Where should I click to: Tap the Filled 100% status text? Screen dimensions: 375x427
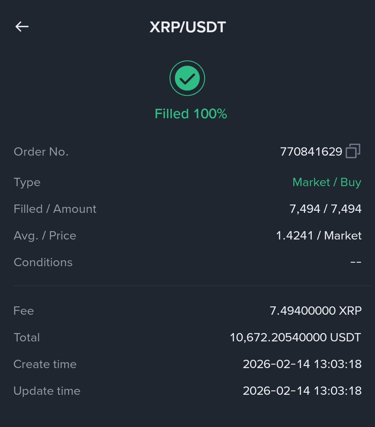[191, 114]
